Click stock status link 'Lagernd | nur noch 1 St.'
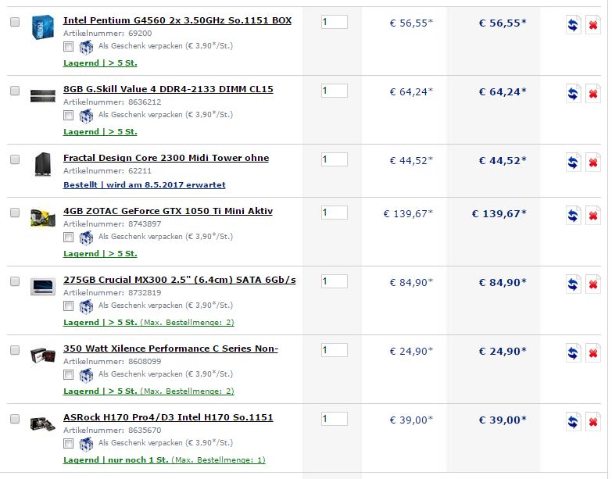 coord(116,460)
